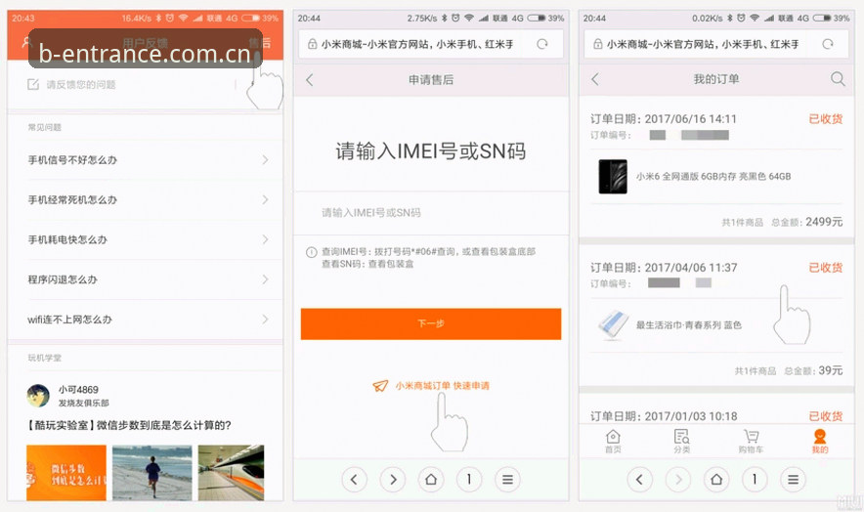Go to 首页 tab in shop bar
The height and width of the screenshot is (512, 864).
(x=613, y=442)
